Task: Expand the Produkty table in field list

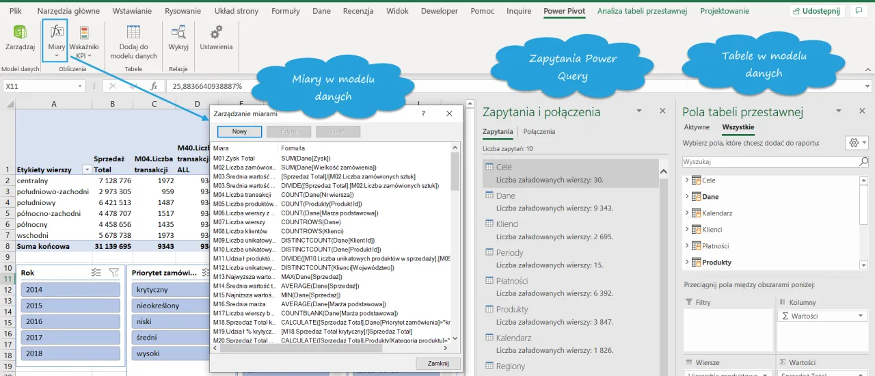Action: [687, 263]
